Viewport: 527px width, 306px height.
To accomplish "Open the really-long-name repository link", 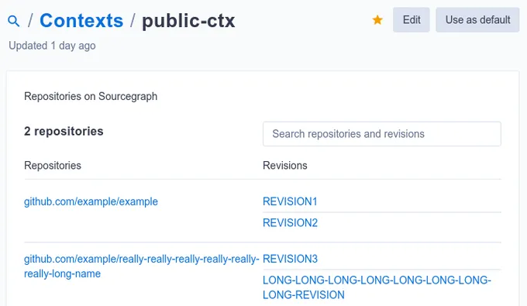I will (x=142, y=266).
